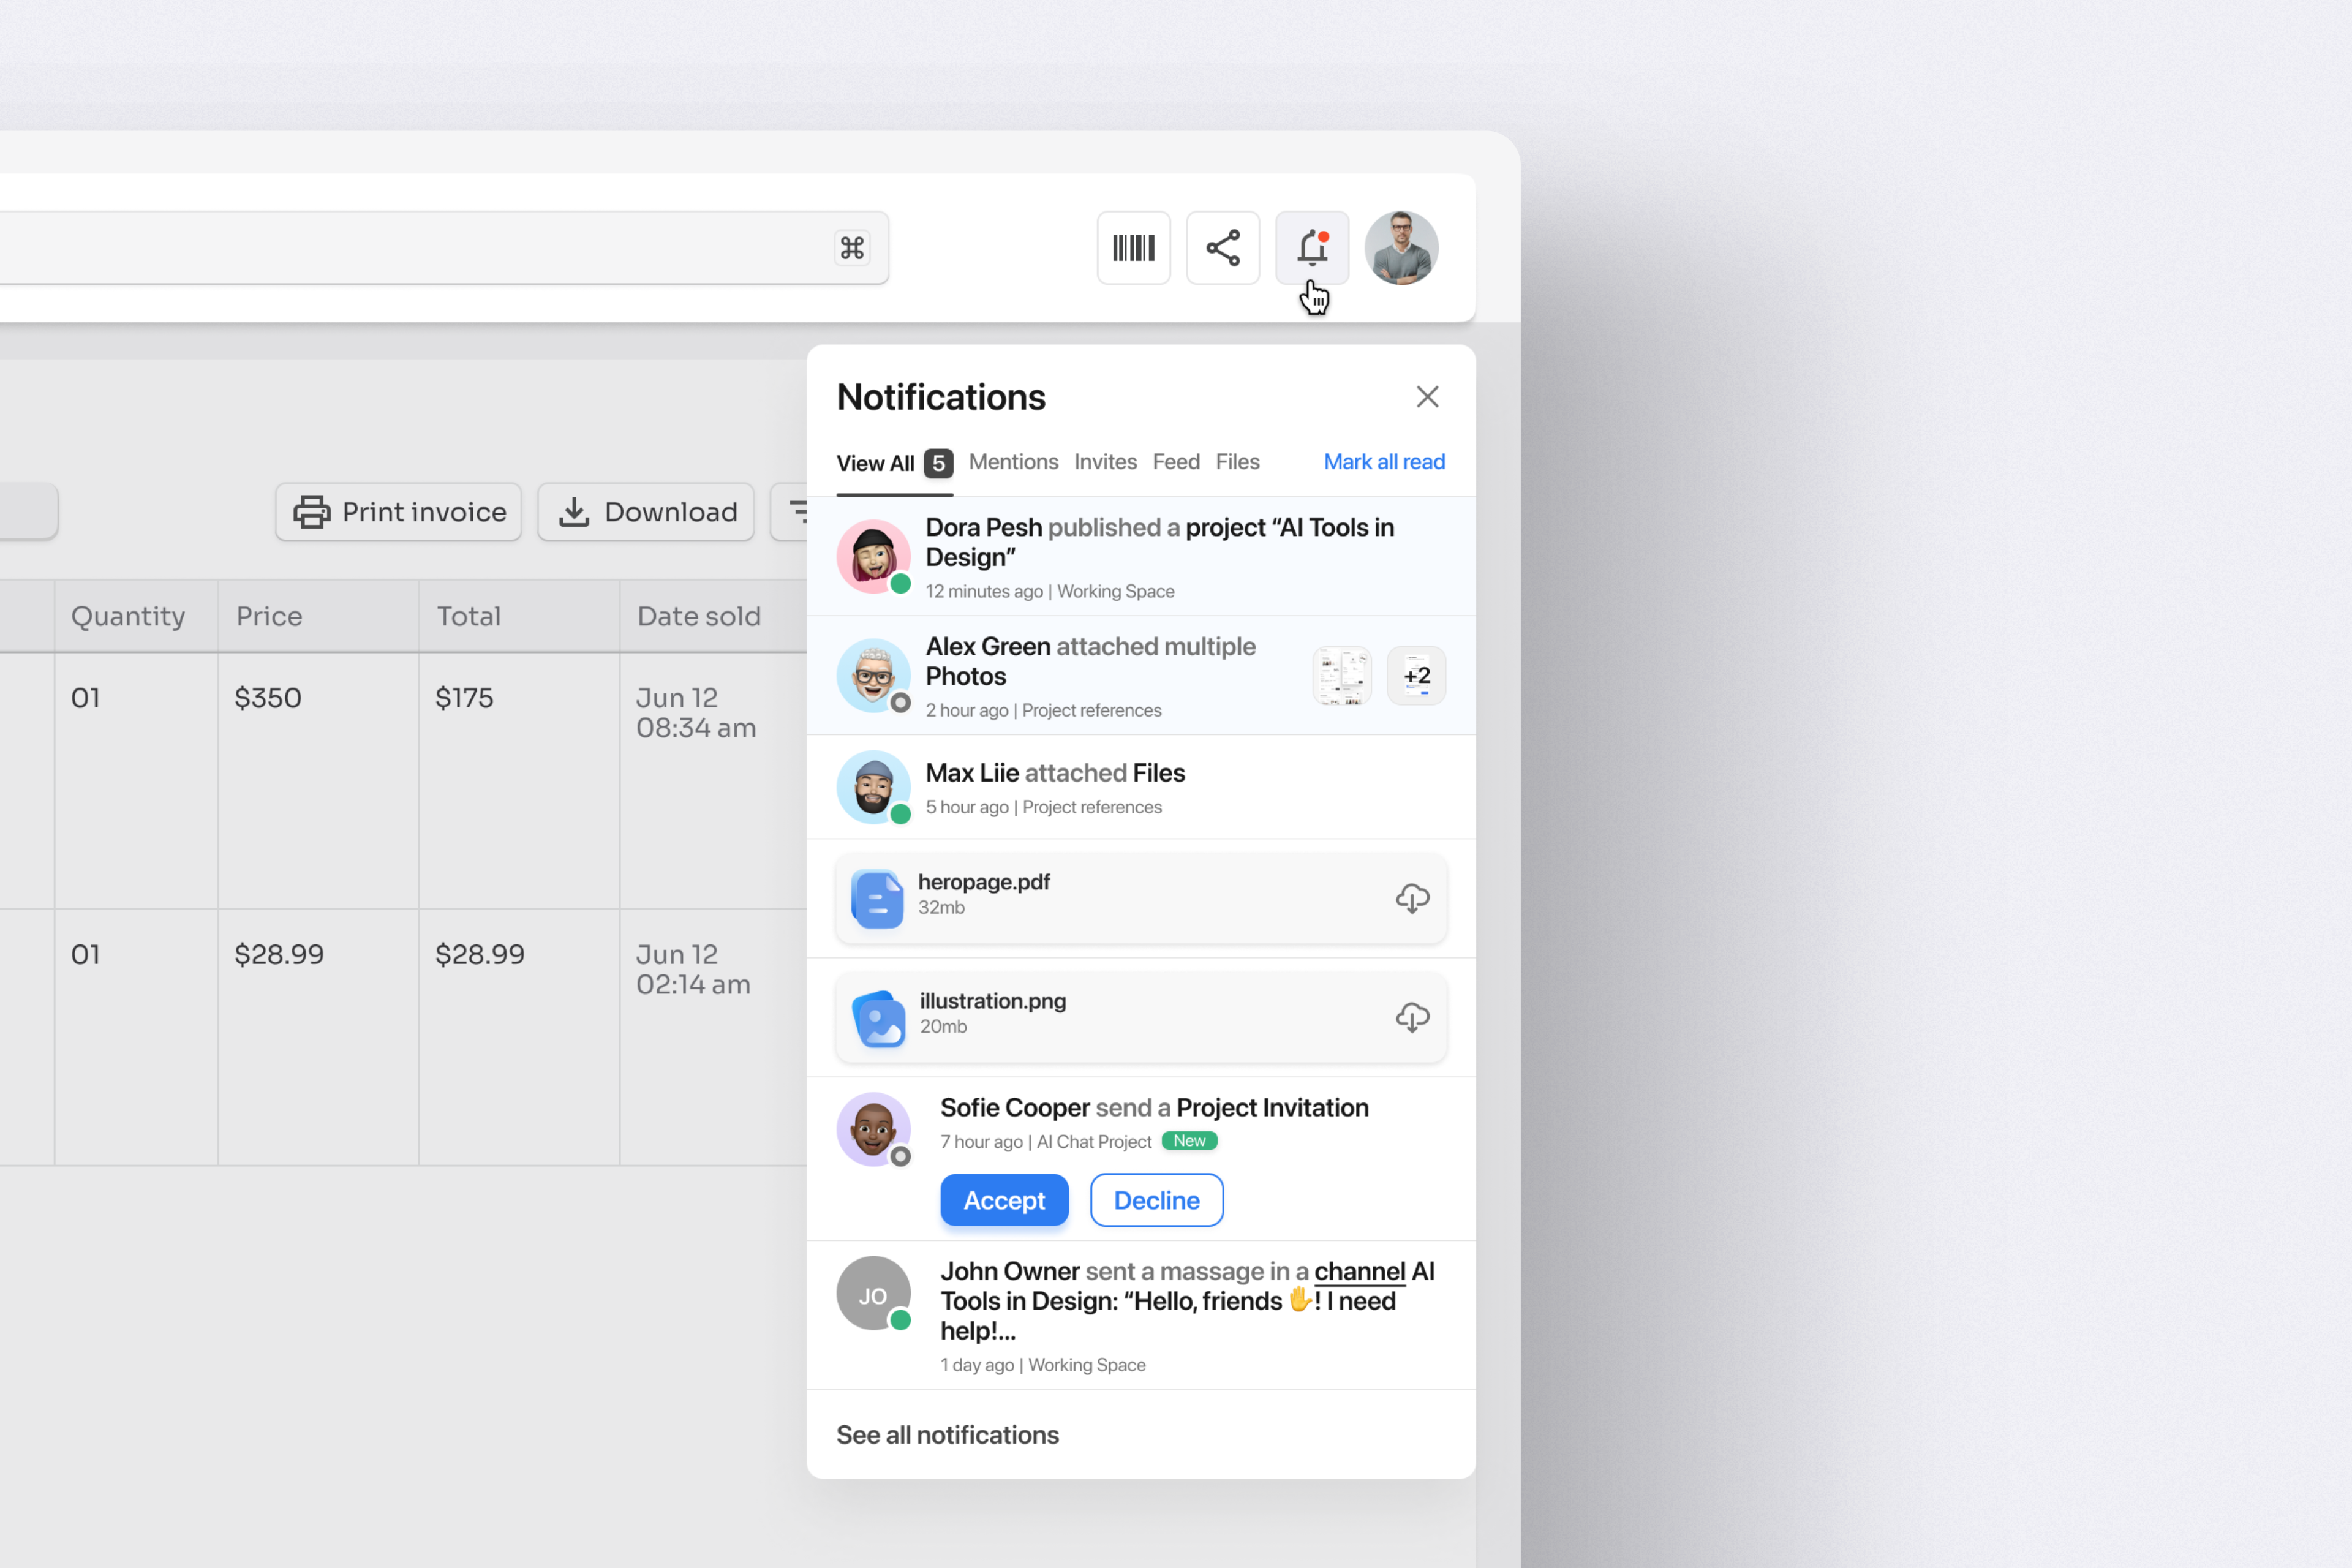The width and height of the screenshot is (2352, 1568).
Task: Select the barcode scanner icon
Action: point(1133,247)
